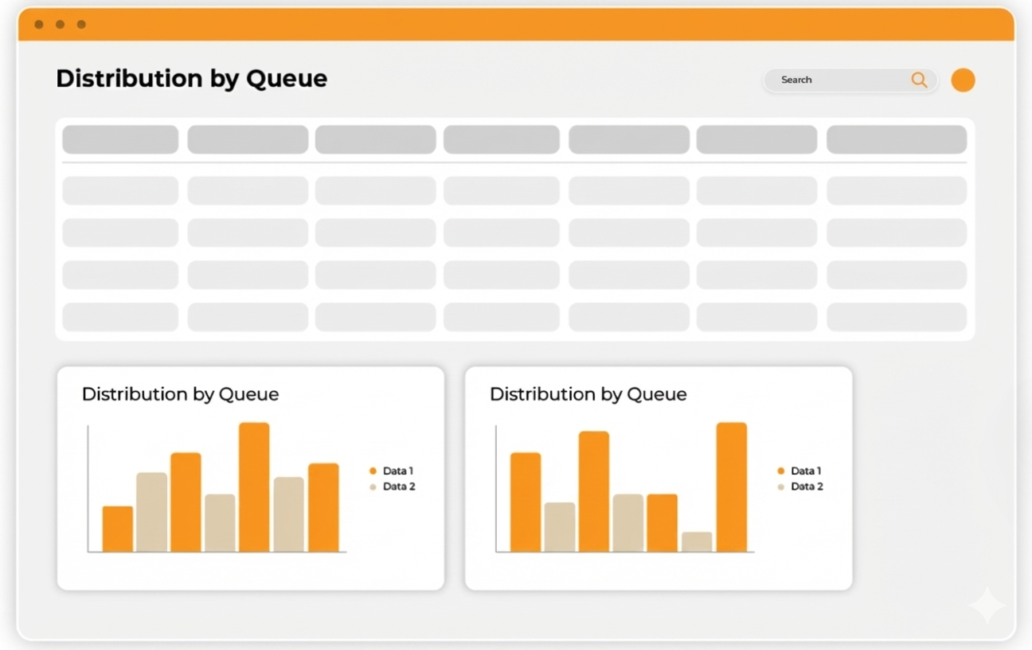Select the first column header in the table

pyautogui.click(x=120, y=139)
